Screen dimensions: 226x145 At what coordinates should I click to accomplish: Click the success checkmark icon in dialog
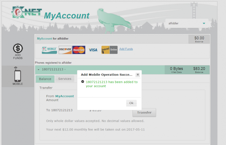[x=82, y=82]
